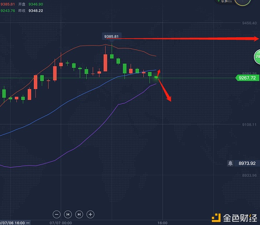Click the low price value 9243.76
Viewport: 260px width, 225px height.
click(8, 11)
